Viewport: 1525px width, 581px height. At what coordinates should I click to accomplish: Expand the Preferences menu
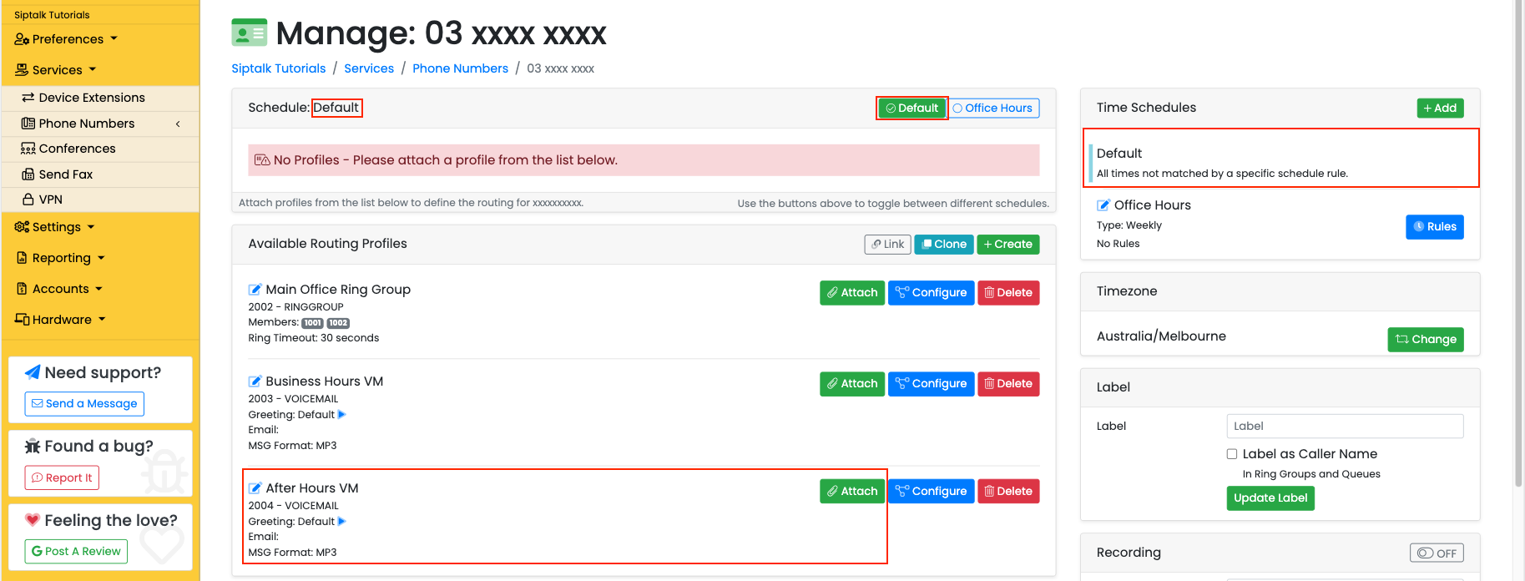[66, 39]
